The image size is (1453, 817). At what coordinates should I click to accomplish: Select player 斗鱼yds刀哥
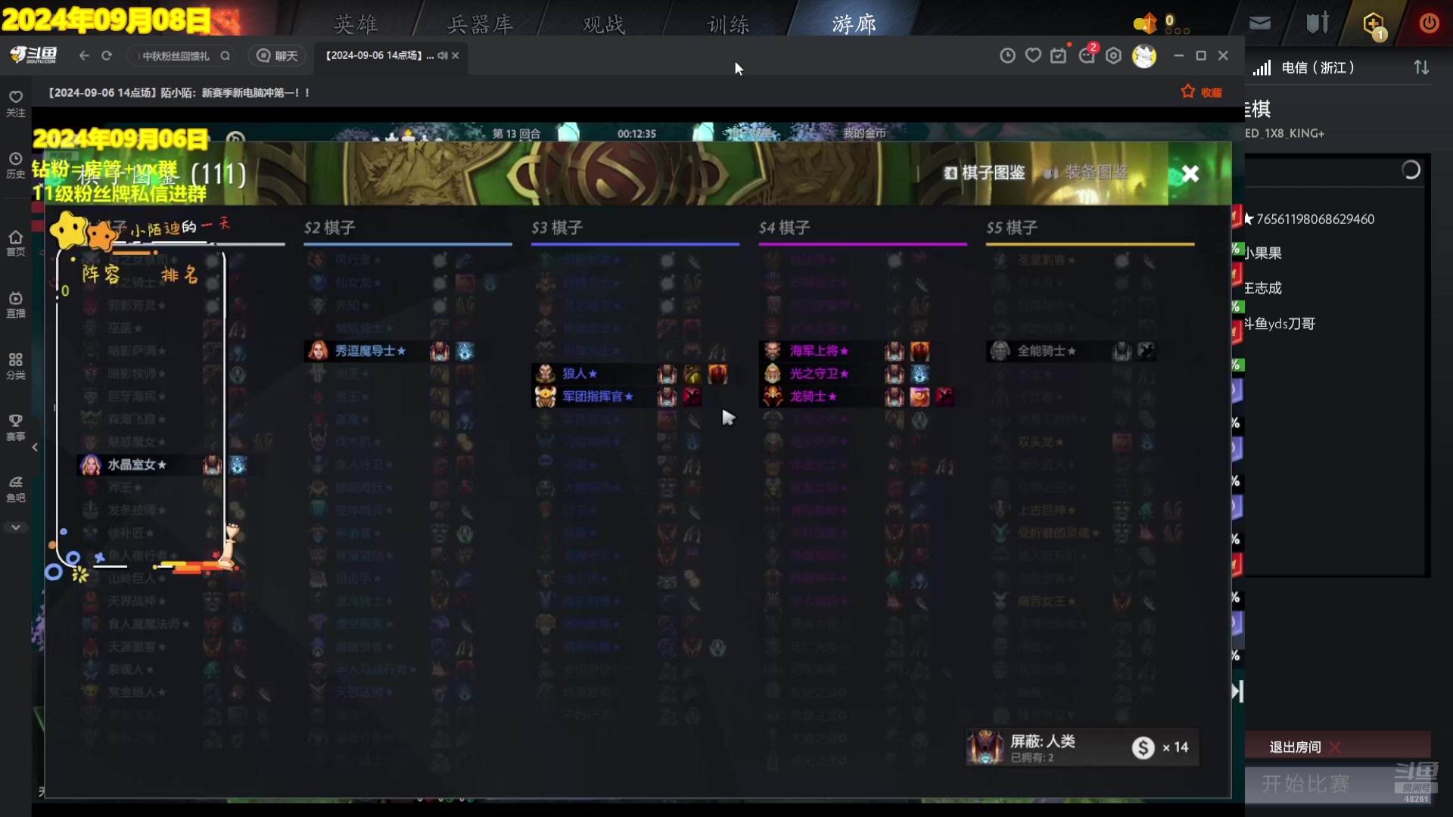1280,324
